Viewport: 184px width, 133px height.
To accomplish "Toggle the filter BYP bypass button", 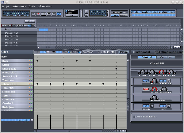I will pyautogui.click(x=145, y=89).
